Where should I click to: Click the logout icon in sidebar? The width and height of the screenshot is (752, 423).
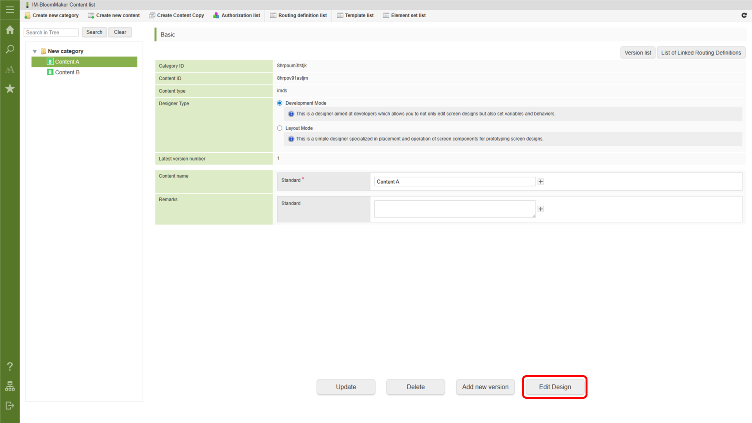coord(10,406)
